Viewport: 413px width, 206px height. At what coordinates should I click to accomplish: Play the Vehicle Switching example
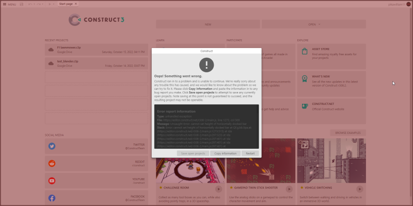pos(359,189)
